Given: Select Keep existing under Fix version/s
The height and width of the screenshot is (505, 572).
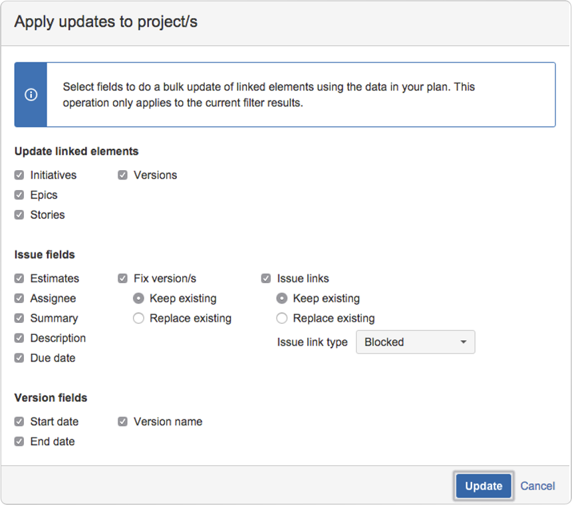Looking at the screenshot, I should 138,298.
